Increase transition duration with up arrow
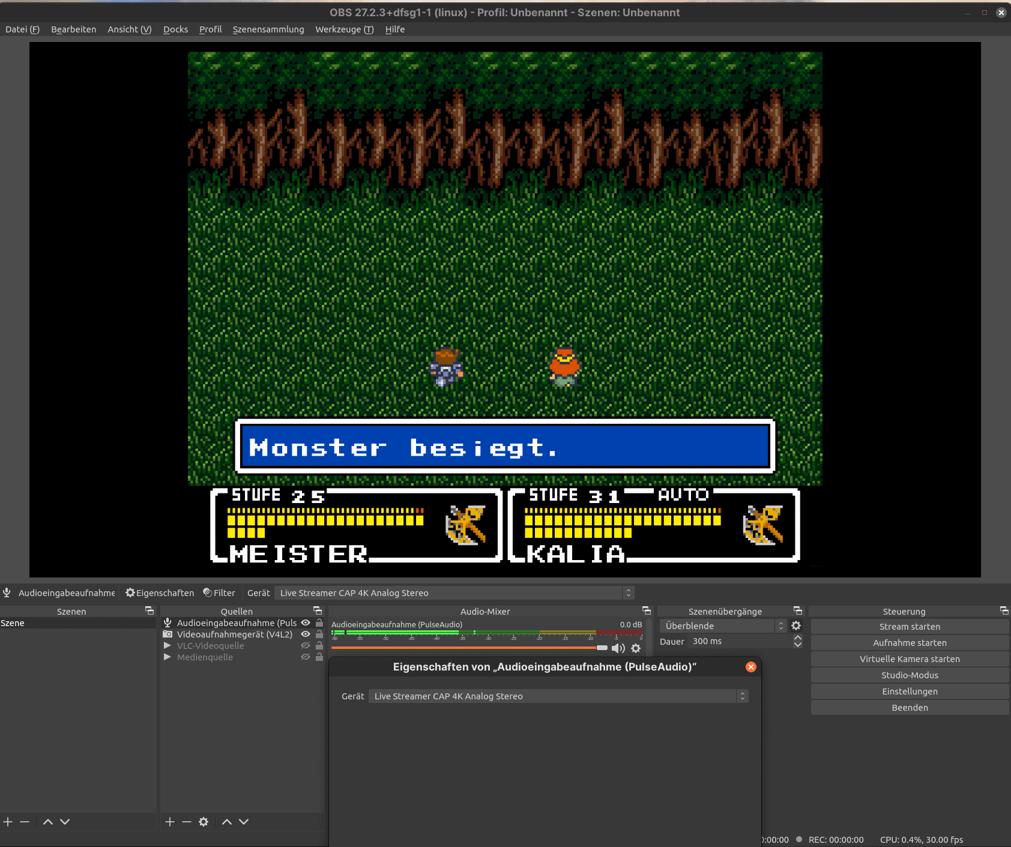This screenshot has width=1011, height=847. 797,638
